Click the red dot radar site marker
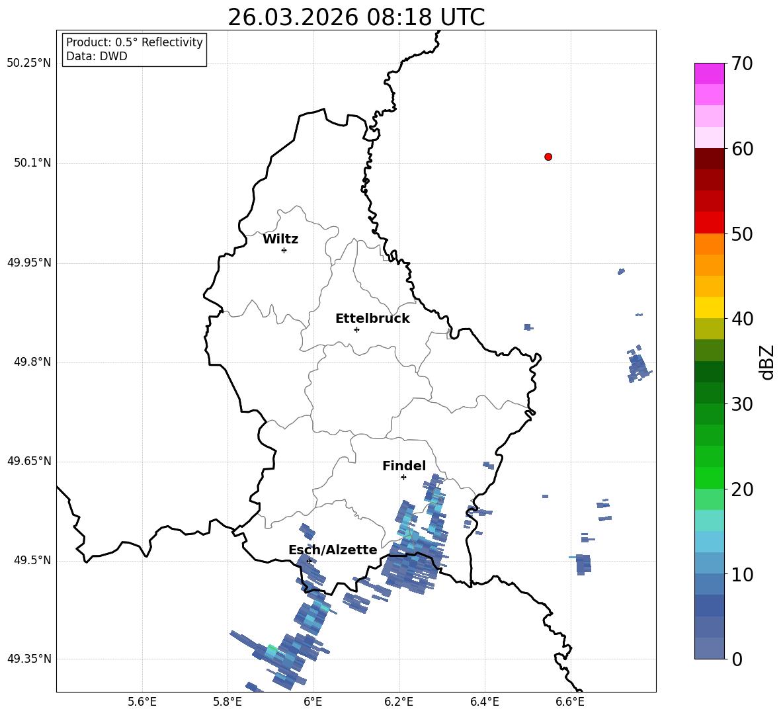This screenshot has width=783, height=715. point(548,157)
